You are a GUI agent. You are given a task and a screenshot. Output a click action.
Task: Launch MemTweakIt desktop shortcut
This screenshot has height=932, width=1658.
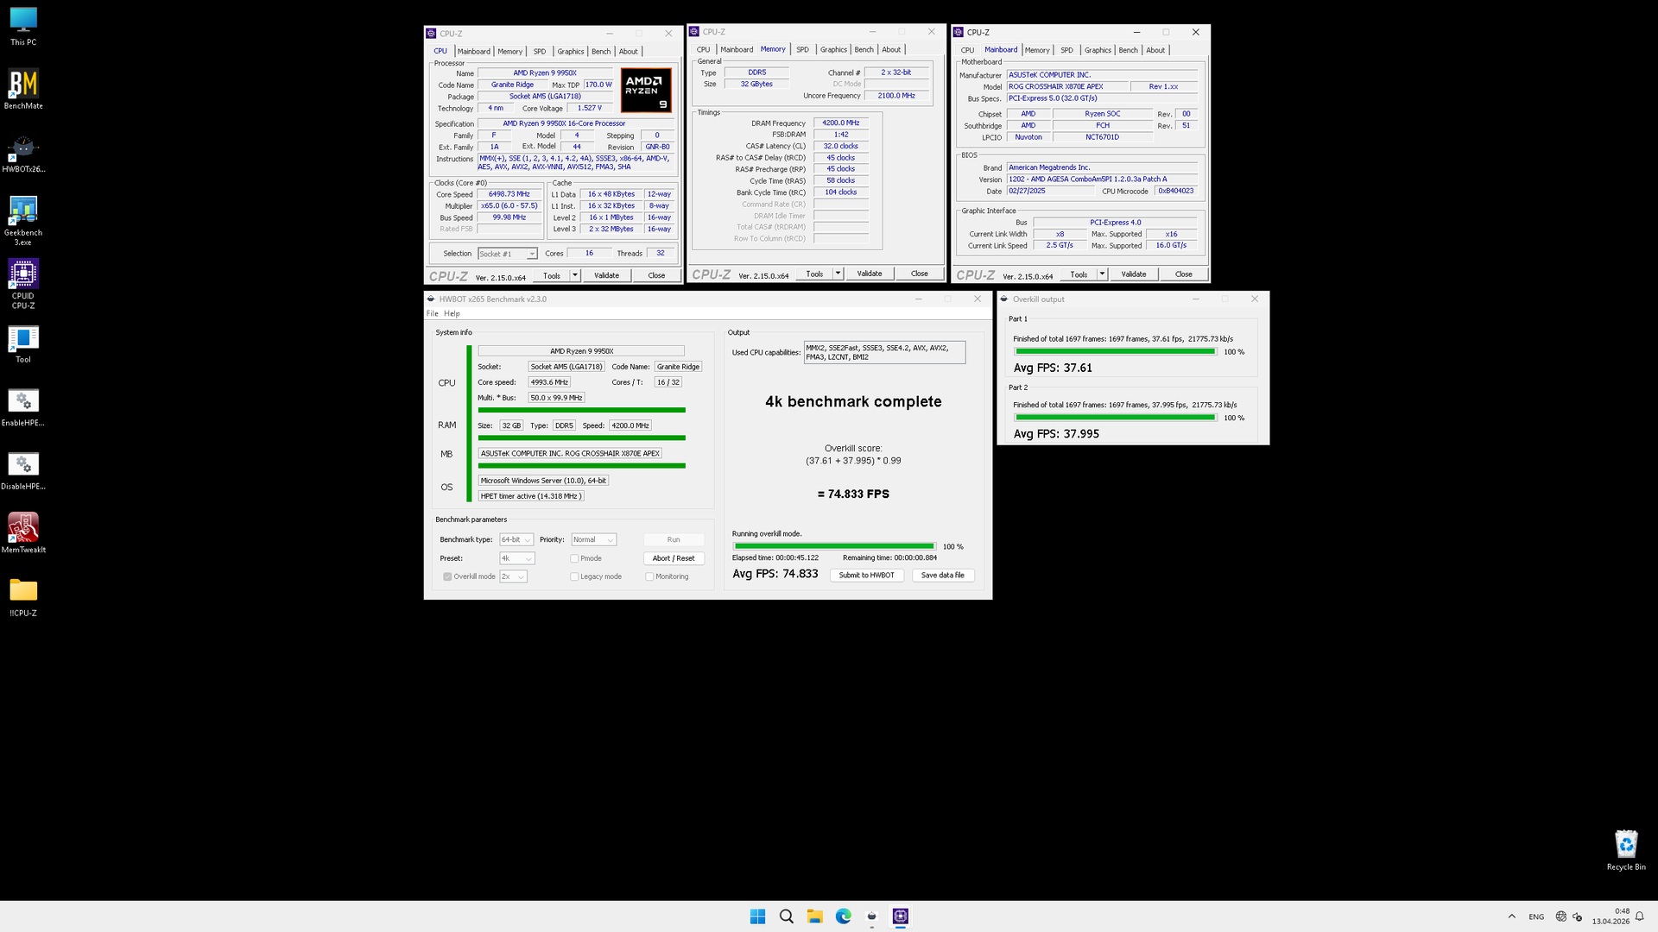pyautogui.click(x=23, y=533)
